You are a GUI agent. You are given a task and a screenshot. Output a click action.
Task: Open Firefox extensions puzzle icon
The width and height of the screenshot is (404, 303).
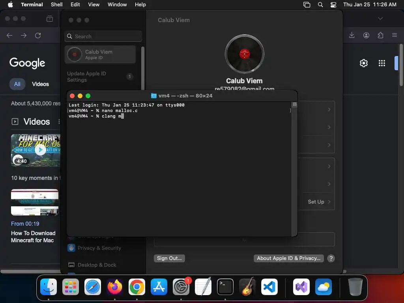pos(380,35)
